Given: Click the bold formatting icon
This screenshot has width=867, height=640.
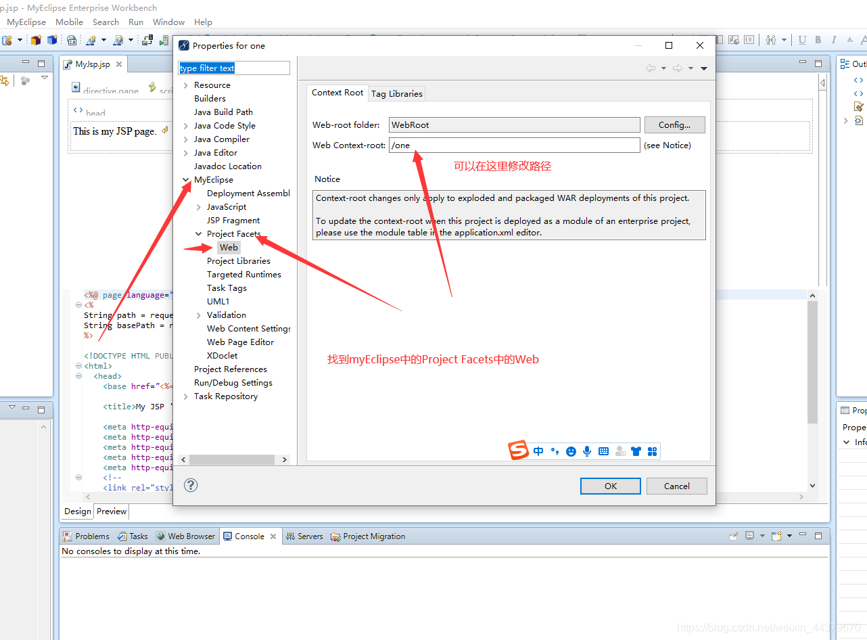Looking at the screenshot, I should click(818, 41).
